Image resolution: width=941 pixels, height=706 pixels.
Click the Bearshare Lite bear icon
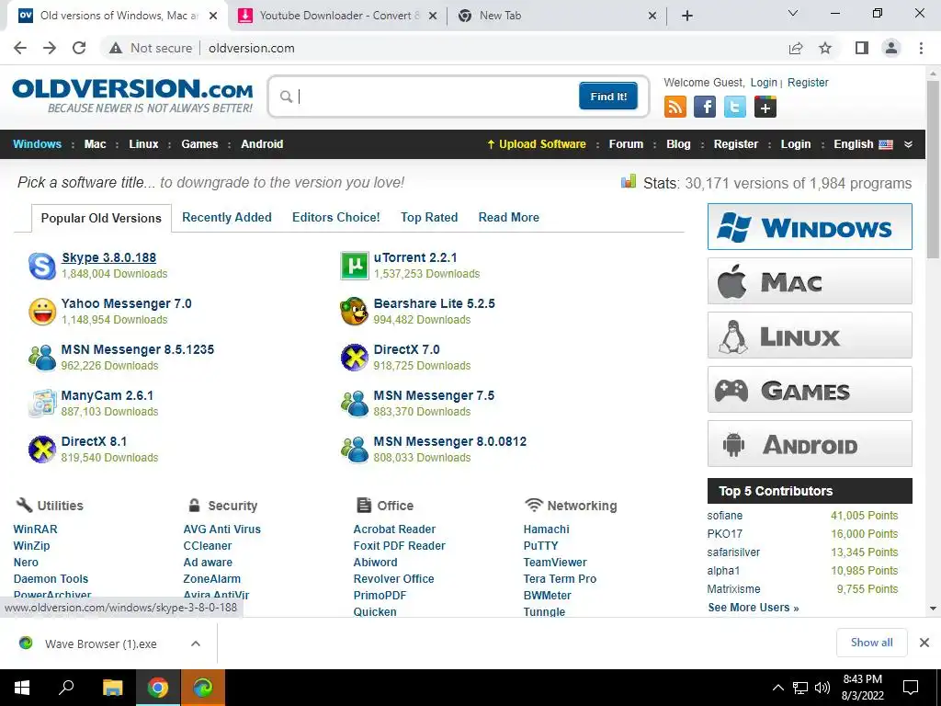click(355, 313)
